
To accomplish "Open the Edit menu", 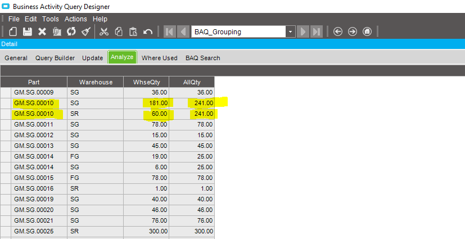I will 30,19.
